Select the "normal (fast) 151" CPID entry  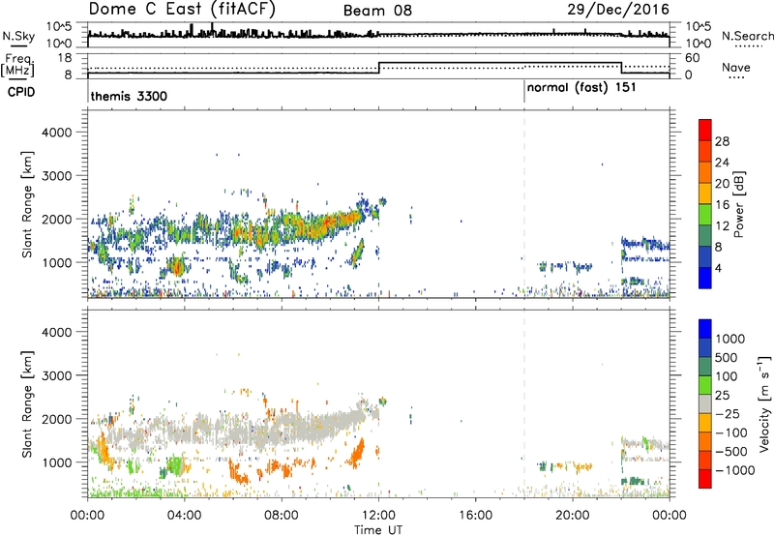point(581,88)
